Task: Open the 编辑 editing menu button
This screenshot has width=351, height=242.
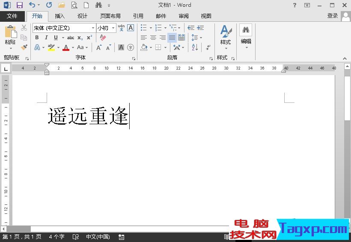Action: pyautogui.click(x=246, y=37)
